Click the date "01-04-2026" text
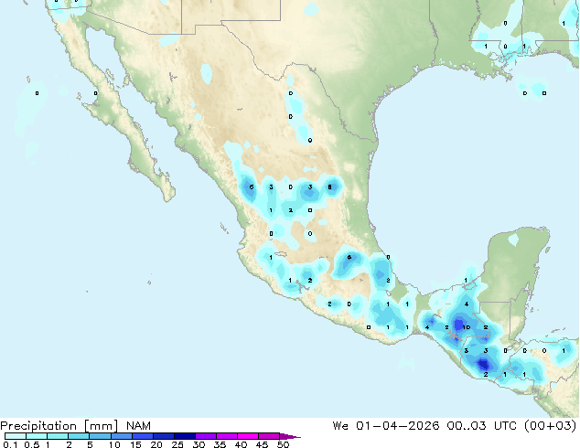 tap(398, 425)
